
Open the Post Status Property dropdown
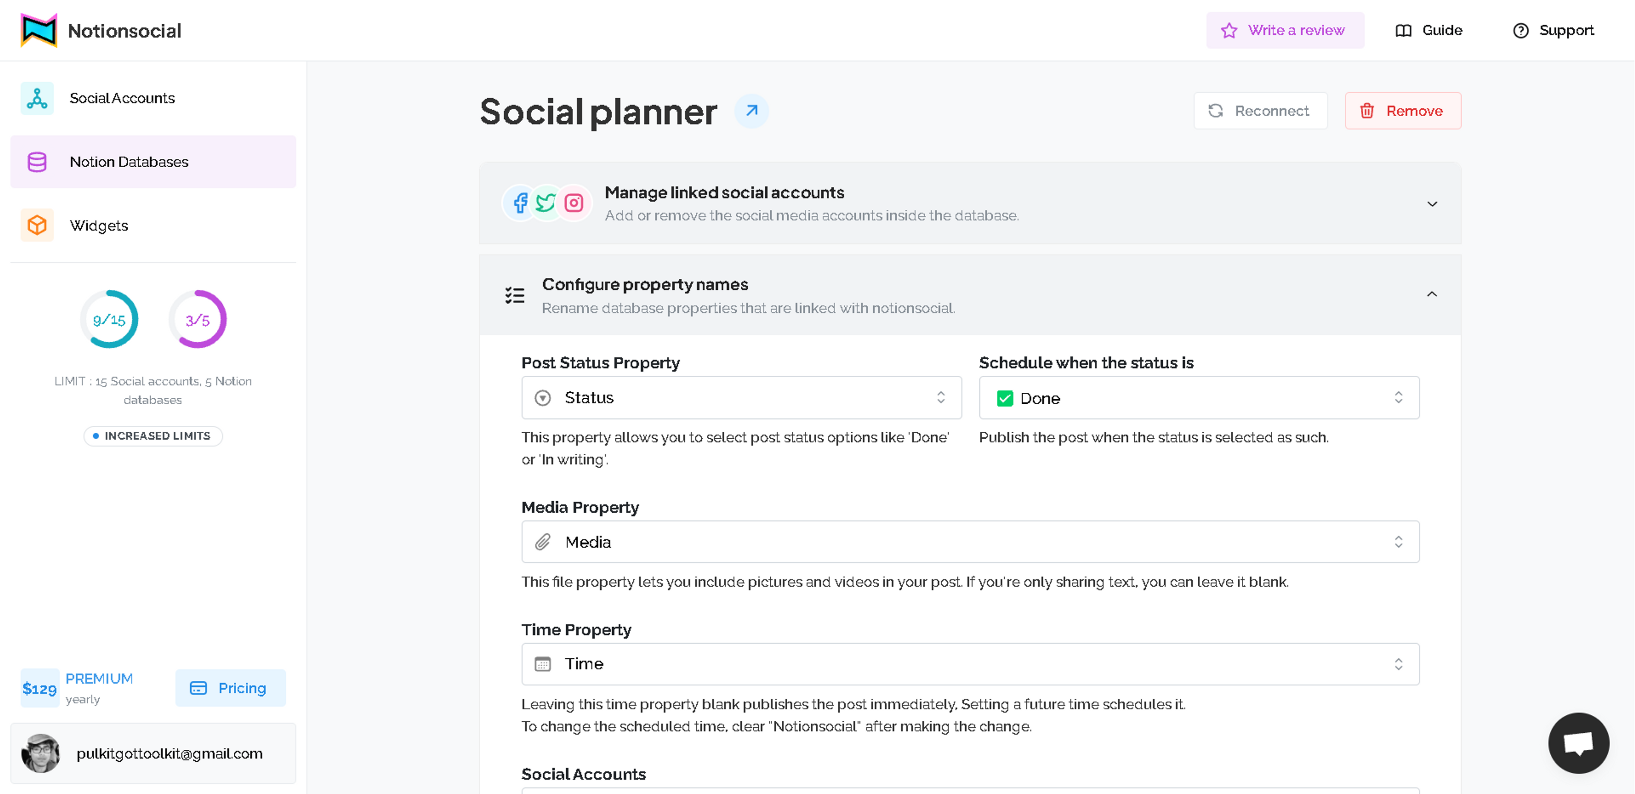(741, 397)
